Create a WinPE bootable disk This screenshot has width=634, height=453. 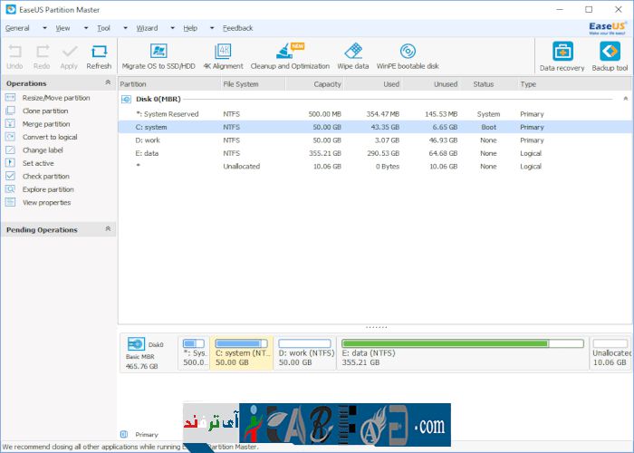tap(408, 53)
